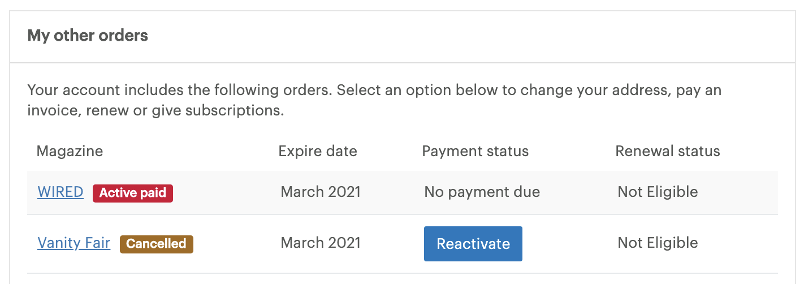
Task: Click Vanity Fair's Not Eligible renewal status
Action: 658,243
